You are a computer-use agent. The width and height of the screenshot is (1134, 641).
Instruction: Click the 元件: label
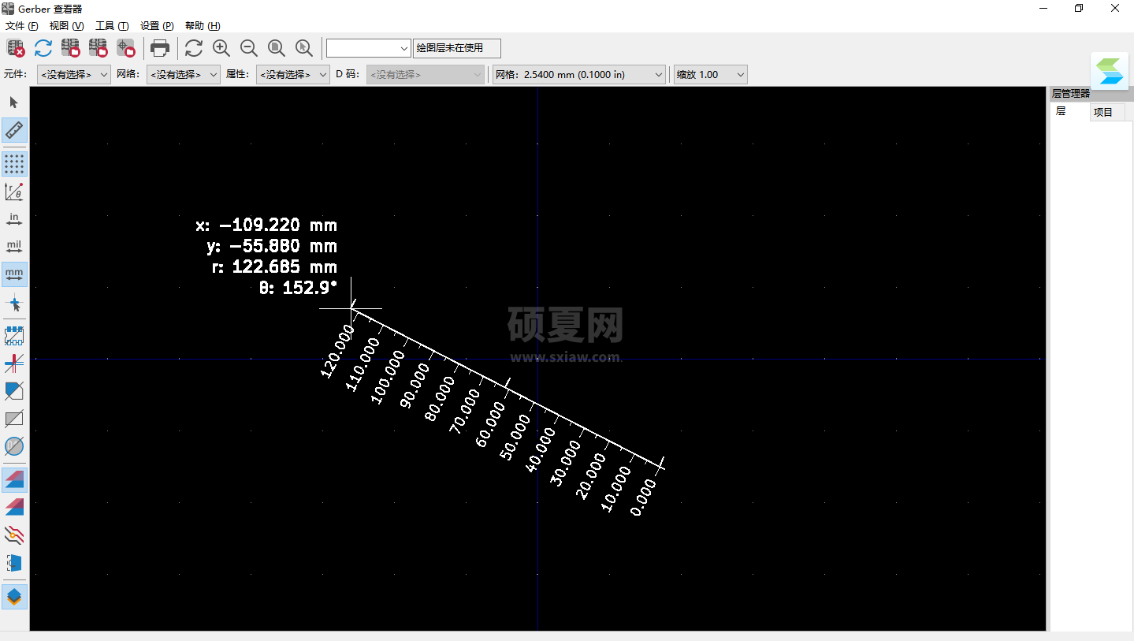(15, 75)
